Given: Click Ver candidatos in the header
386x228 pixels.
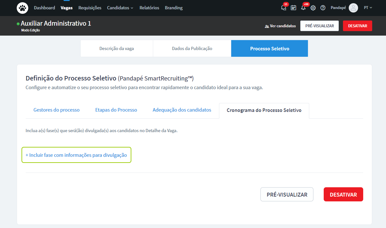Looking at the screenshot, I should 280,26.
